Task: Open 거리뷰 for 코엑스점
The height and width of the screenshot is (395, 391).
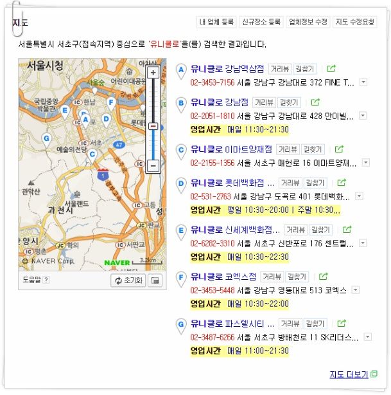Action: (272, 277)
